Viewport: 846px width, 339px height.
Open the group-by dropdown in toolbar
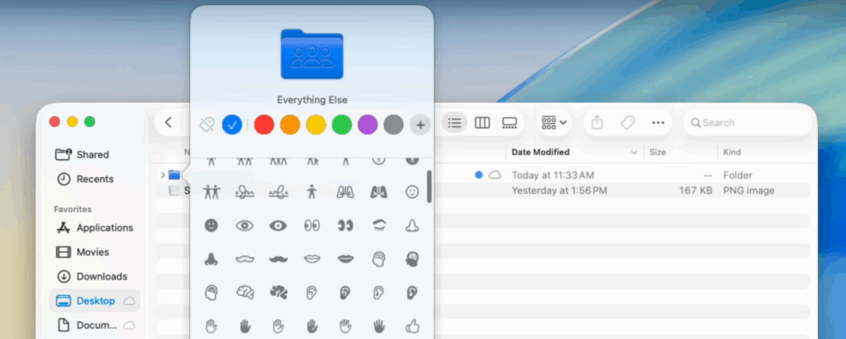coord(554,123)
